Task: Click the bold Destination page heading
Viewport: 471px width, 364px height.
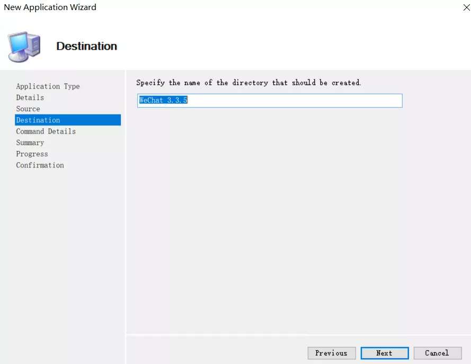Action: click(x=86, y=46)
